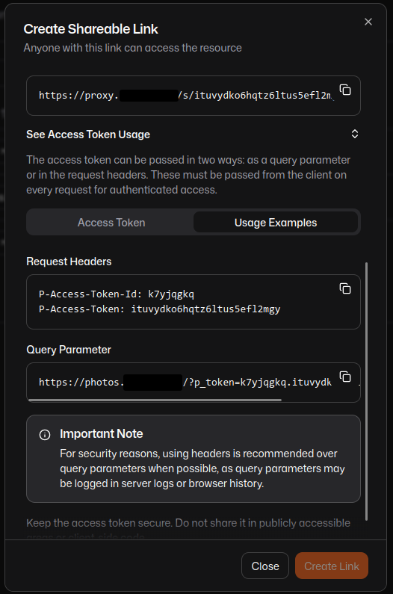393x594 pixels.
Task: Click the Create Shareable Link title
Action: coord(90,29)
